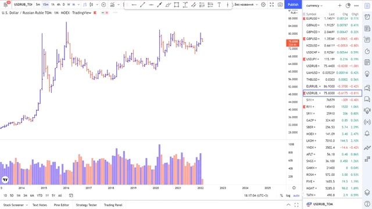Select the USDJPY row in the watchlist
Image resolution: width=372 pixels, height=209 pixels.
click(332, 59)
